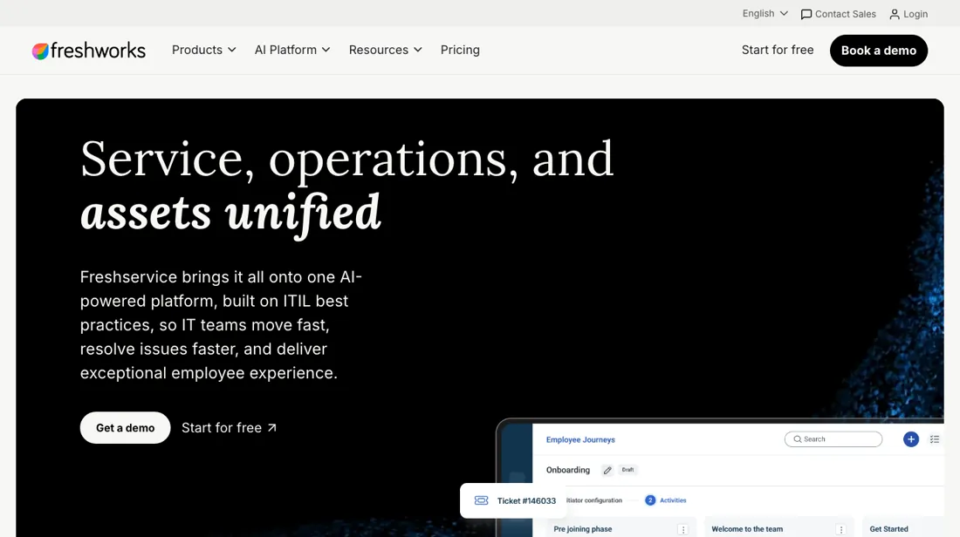Click the Pre joining phase label
Screen dimensions: 960x537
(583, 529)
